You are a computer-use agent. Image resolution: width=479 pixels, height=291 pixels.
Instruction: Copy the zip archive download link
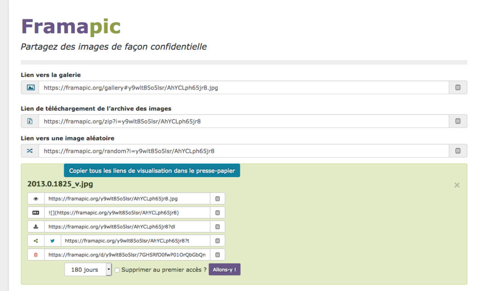point(457,121)
